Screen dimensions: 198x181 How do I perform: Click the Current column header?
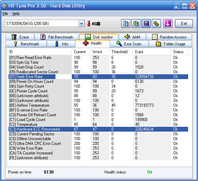click(x=81, y=52)
